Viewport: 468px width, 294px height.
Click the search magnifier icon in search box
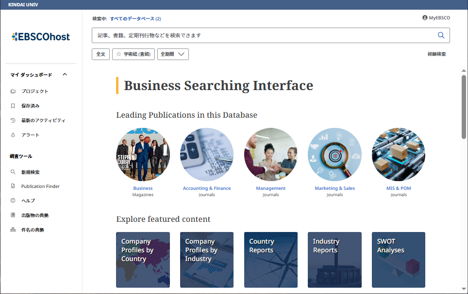(441, 35)
